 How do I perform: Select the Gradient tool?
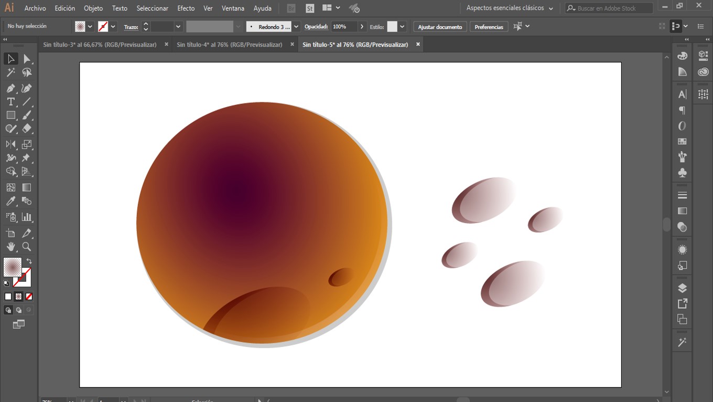point(27,187)
